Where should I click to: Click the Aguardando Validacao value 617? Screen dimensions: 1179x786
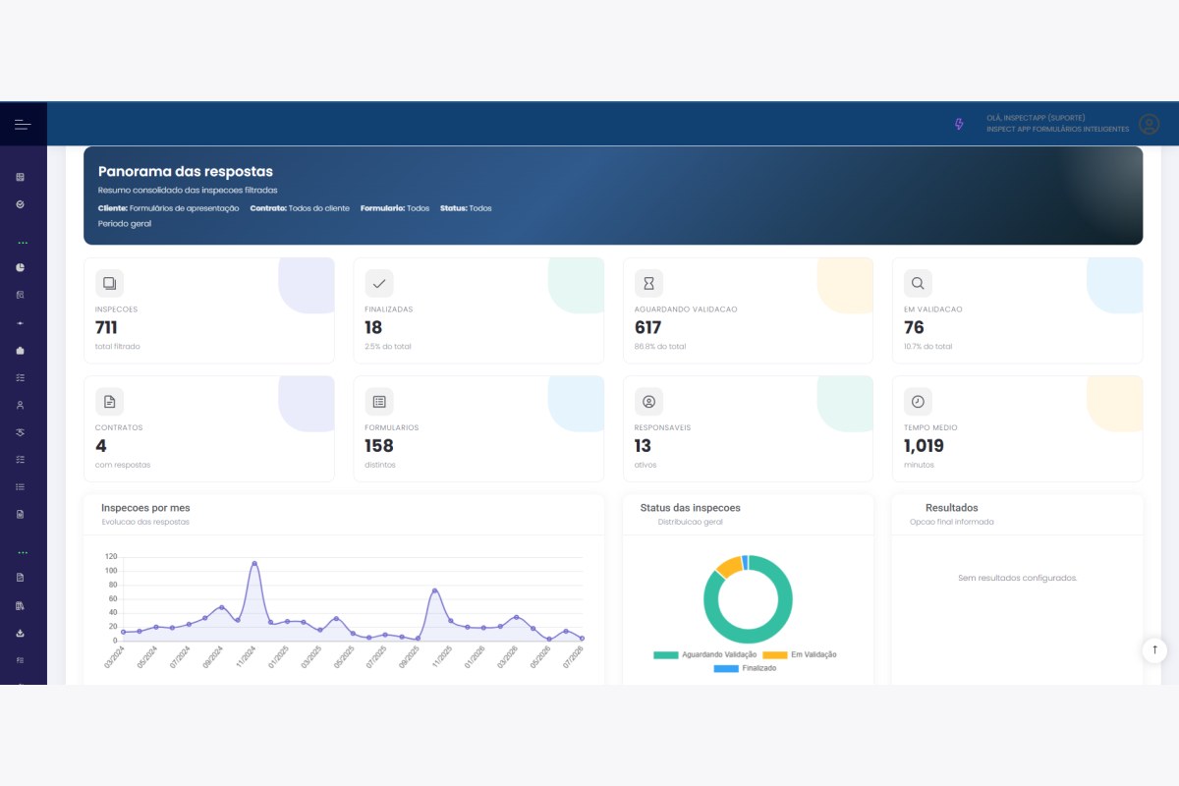pyautogui.click(x=648, y=327)
